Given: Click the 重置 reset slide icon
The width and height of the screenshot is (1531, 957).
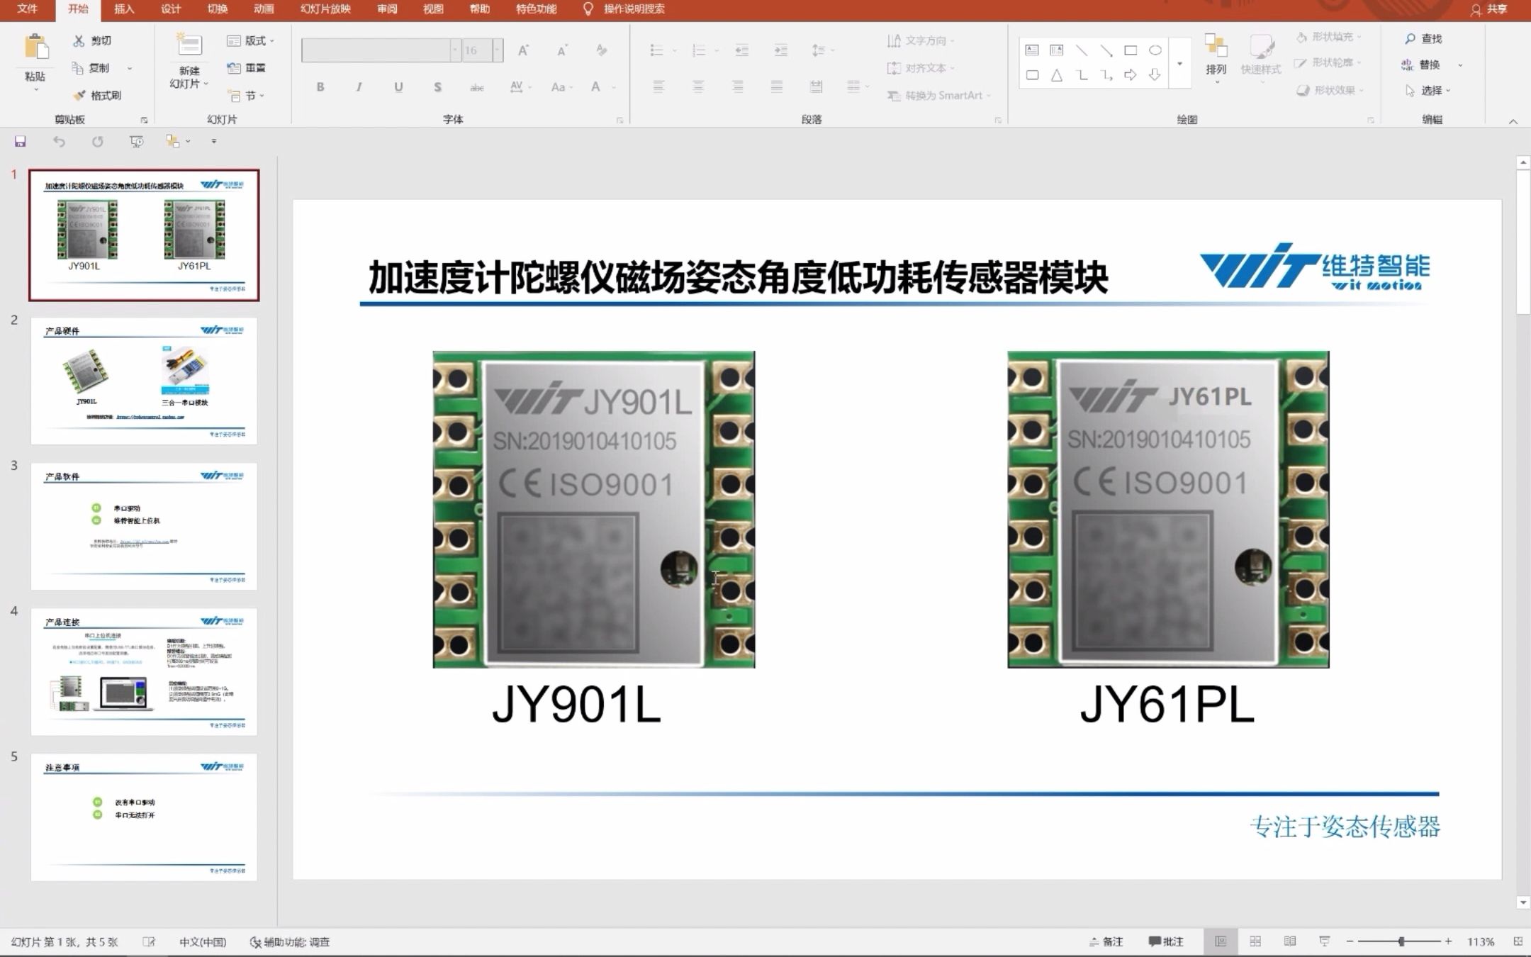Looking at the screenshot, I should click(x=234, y=68).
